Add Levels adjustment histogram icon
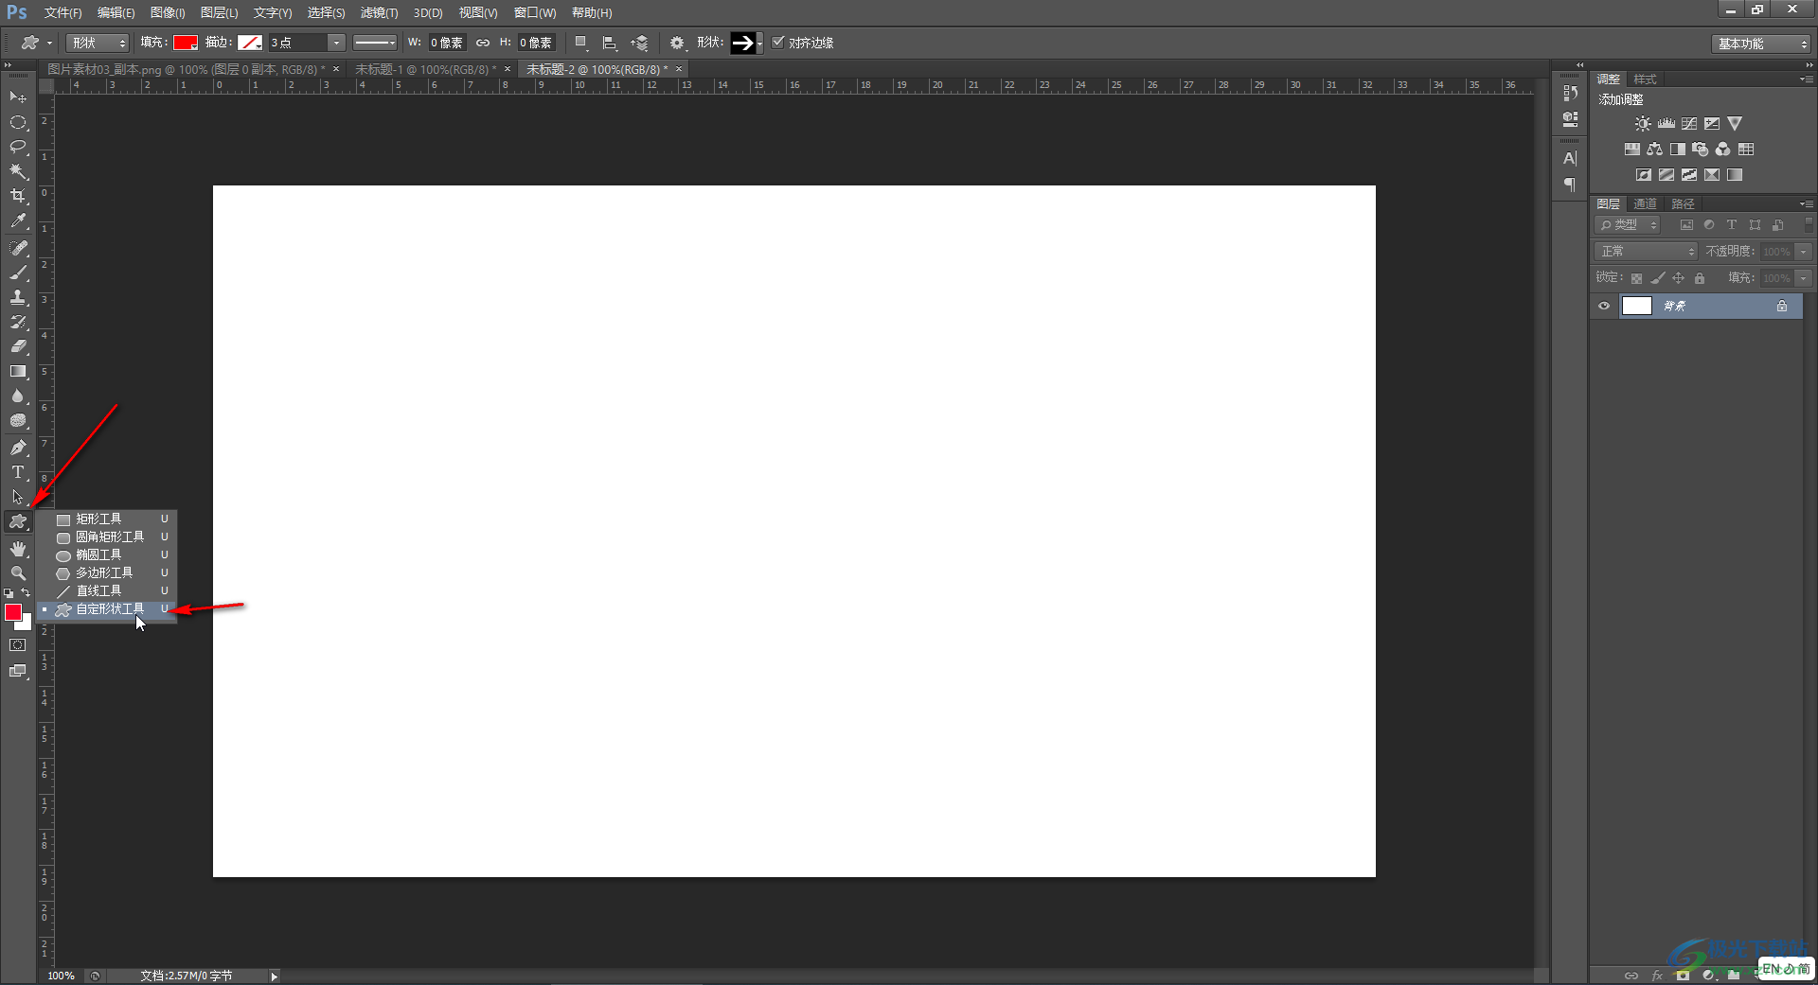The image size is (1818, 985). tap(1666, 124)
